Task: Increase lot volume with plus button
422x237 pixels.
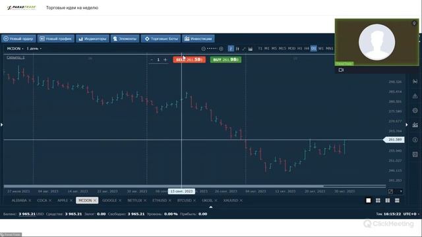Action: coord(166,60)
